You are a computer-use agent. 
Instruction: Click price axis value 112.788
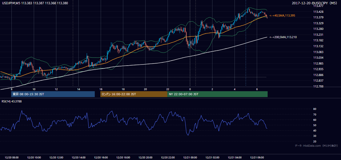(x=318, y=86)
